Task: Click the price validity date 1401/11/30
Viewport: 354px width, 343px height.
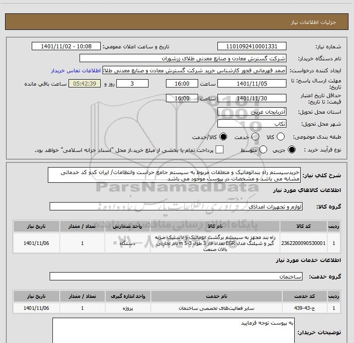Action: [252, 98]
